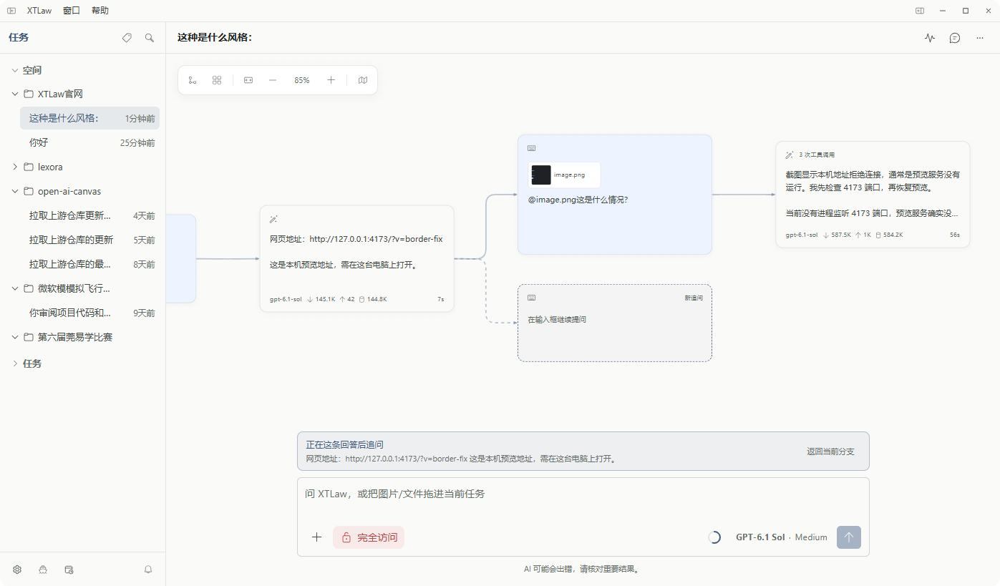Open notifications bell
Viewport: 1000px width, 586px height.
click(x=148, y=570)
